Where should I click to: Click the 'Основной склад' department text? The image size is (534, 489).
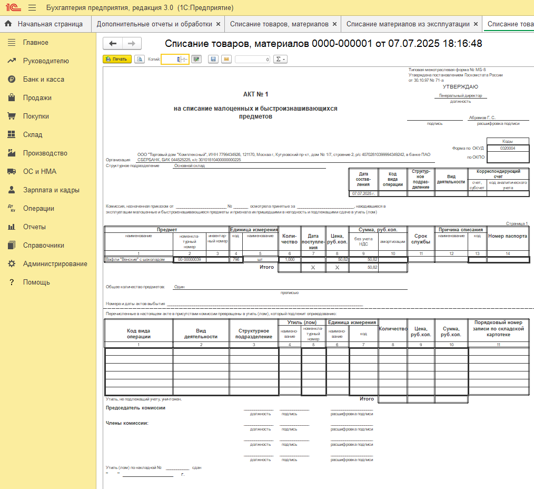[x=190, y=165]
